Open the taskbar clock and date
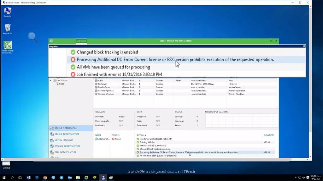Image resolution: width=323 pixels, height=181 pixels. click(316, 178)
